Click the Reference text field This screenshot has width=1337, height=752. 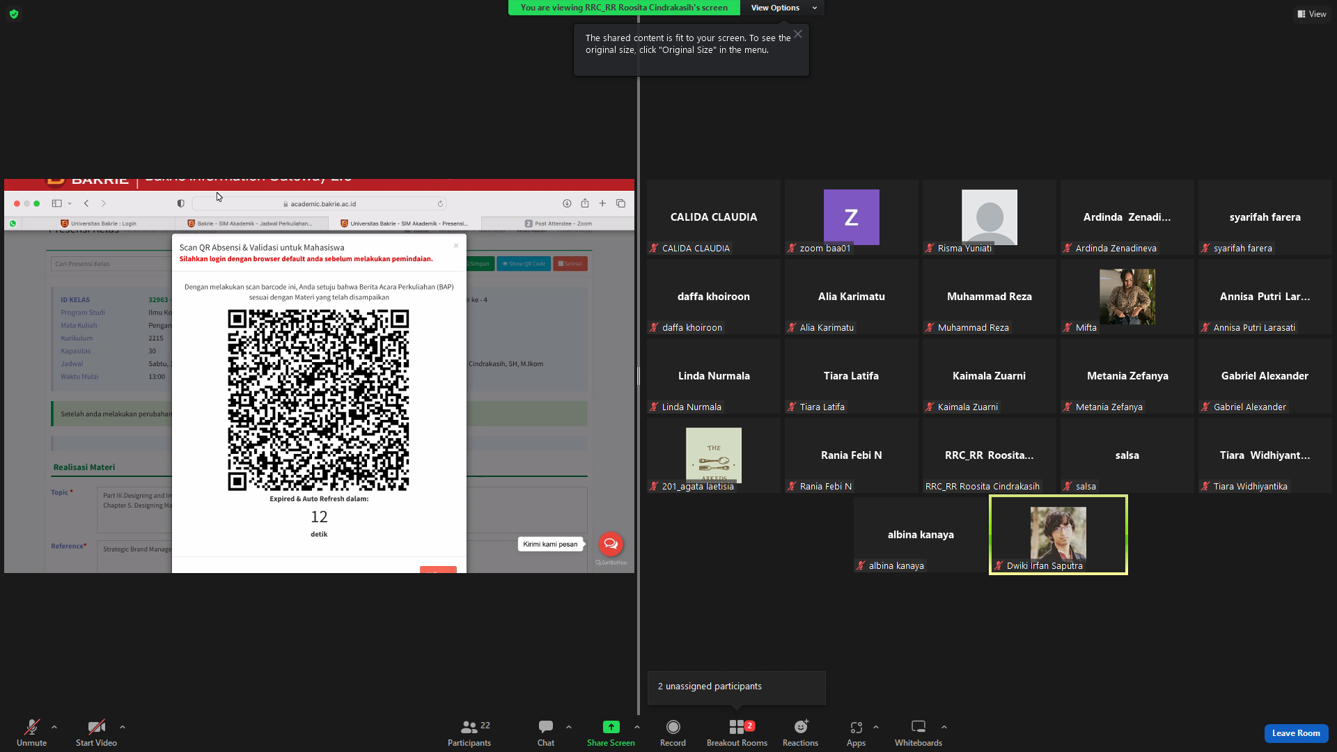click(343, 557)
